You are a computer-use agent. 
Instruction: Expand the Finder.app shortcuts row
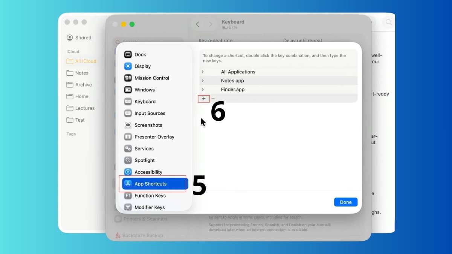pos(203,90)
